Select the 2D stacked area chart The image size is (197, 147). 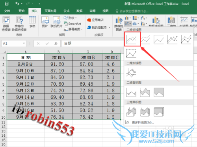coord(145,92)
